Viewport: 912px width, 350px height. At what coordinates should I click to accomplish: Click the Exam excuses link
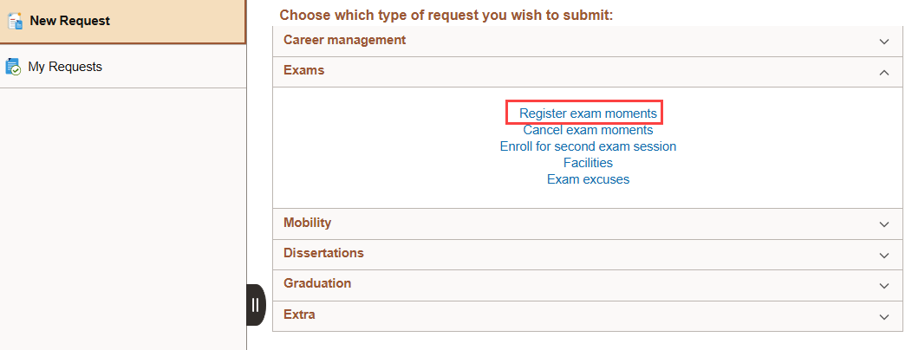click(588, 179)
